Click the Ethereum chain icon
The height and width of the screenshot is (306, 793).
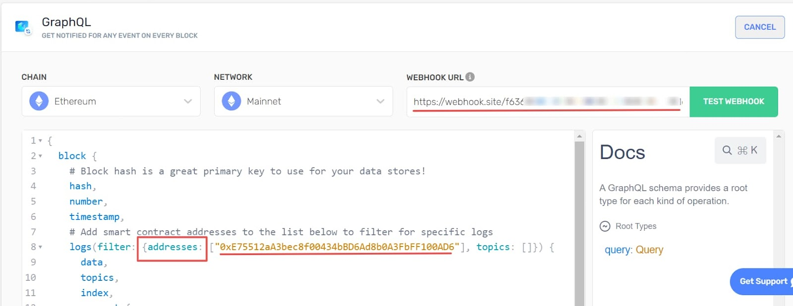click(38, 101)
